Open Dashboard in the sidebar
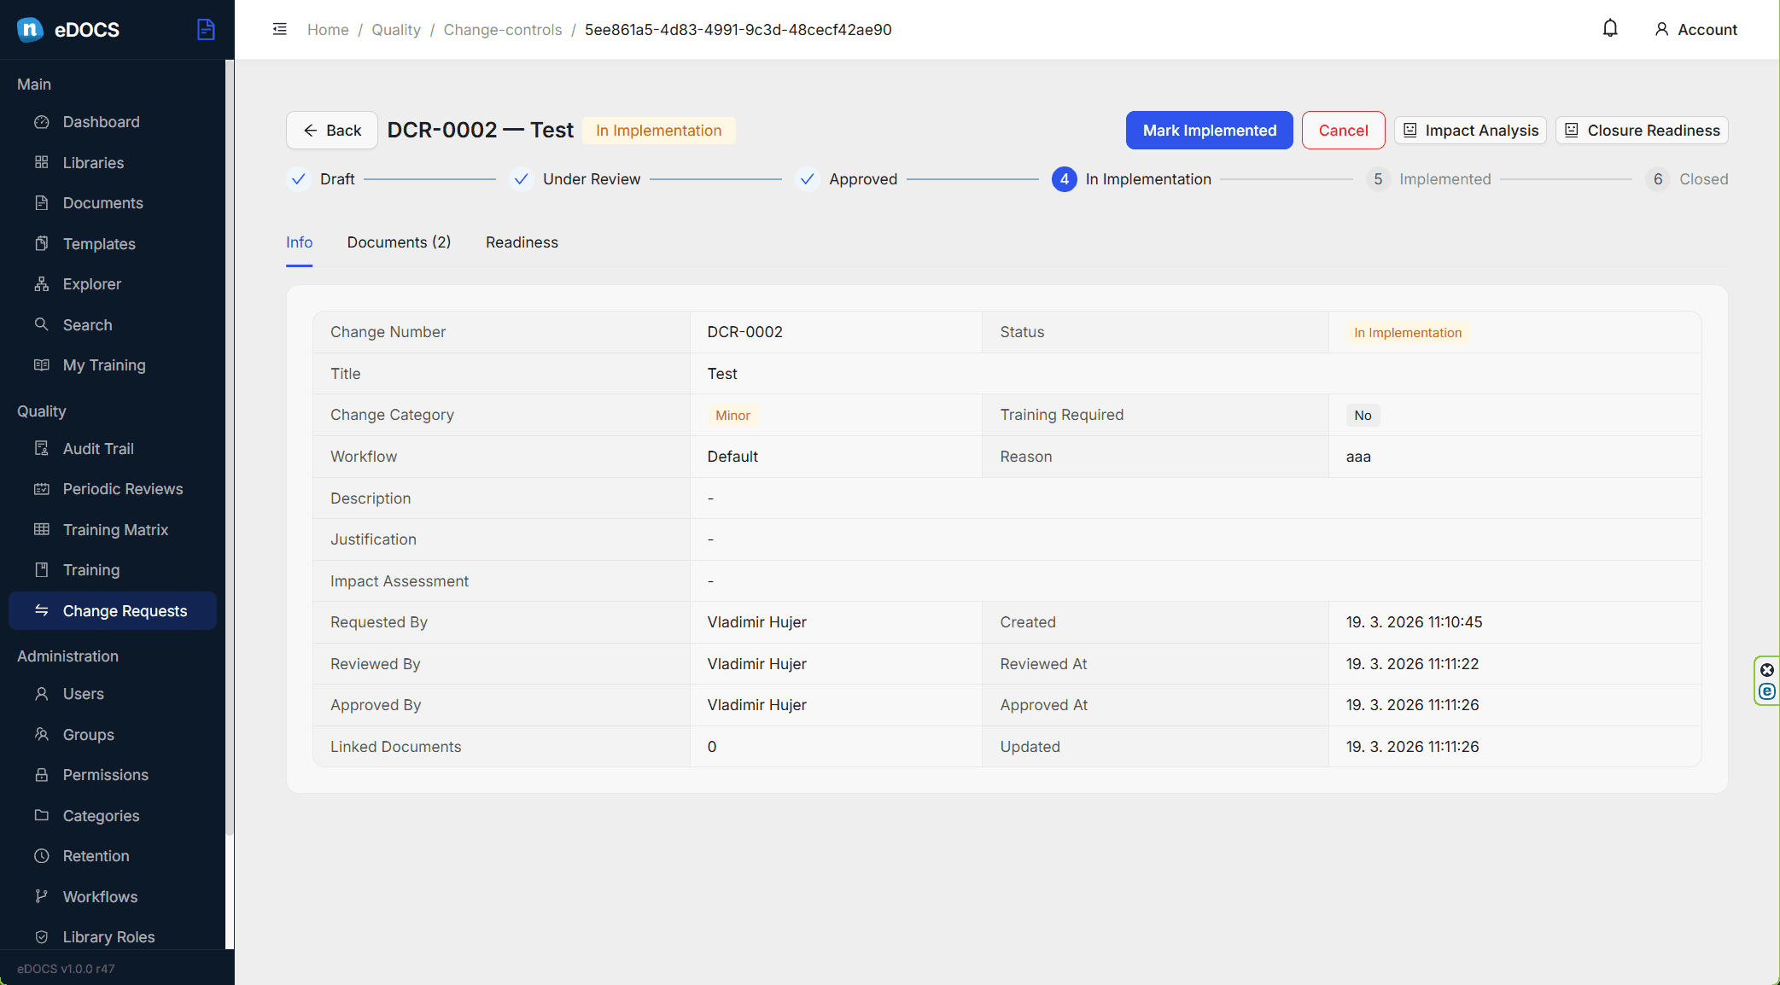The height and width of the screenshot is (985, 1780). pos(112,122)
